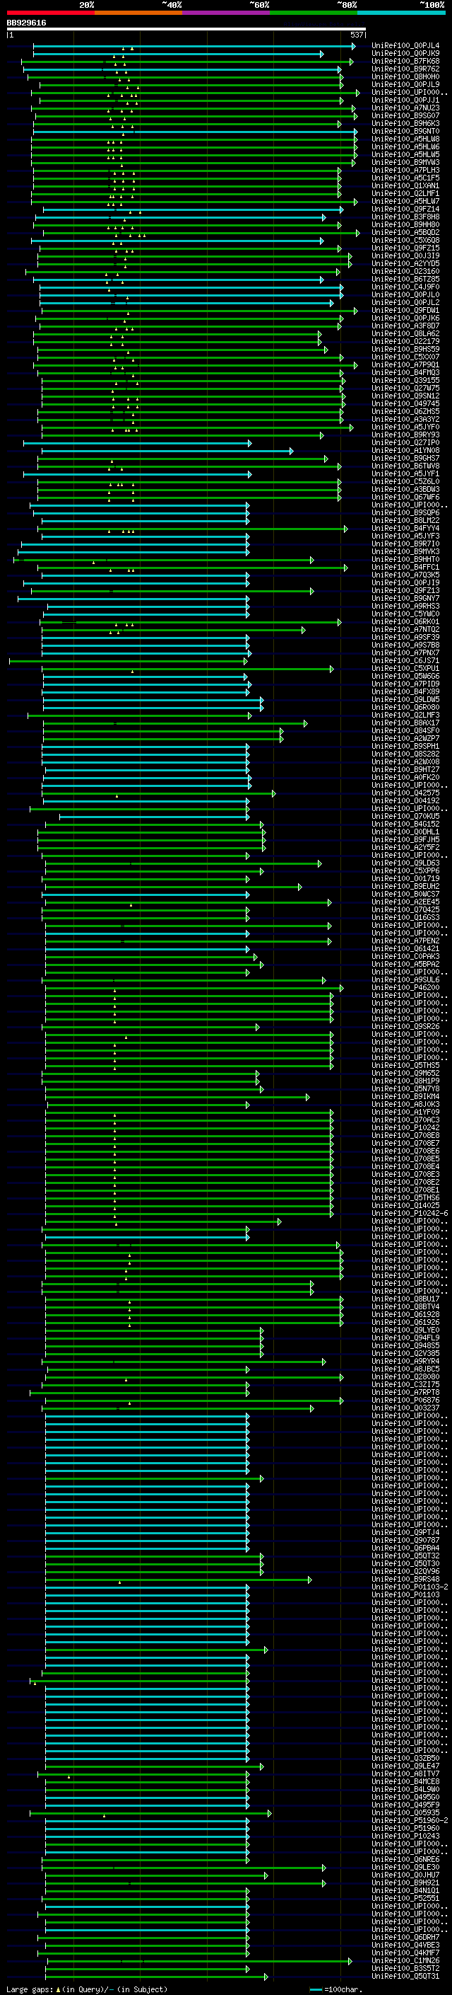Select label UniRef100_B9H6K3

pos(405,123)
